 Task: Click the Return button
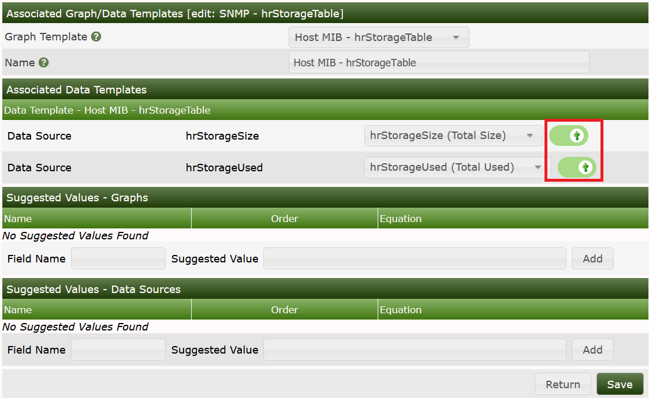(x=562, y=384)
